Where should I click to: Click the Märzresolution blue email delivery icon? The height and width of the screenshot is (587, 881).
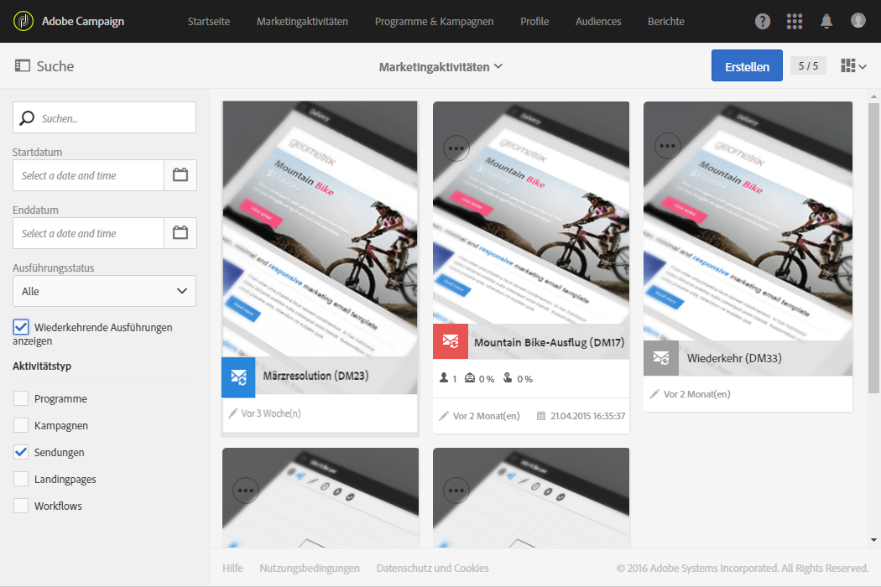pos(239,377)
